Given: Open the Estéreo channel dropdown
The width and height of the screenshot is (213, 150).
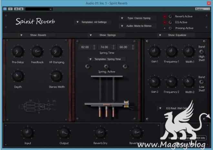Looking at the screenshot, I should tap(202, 9).
